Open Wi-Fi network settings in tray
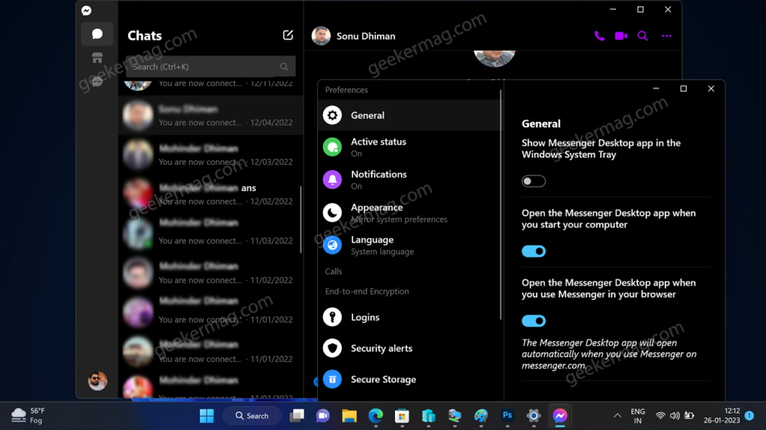 661,416
